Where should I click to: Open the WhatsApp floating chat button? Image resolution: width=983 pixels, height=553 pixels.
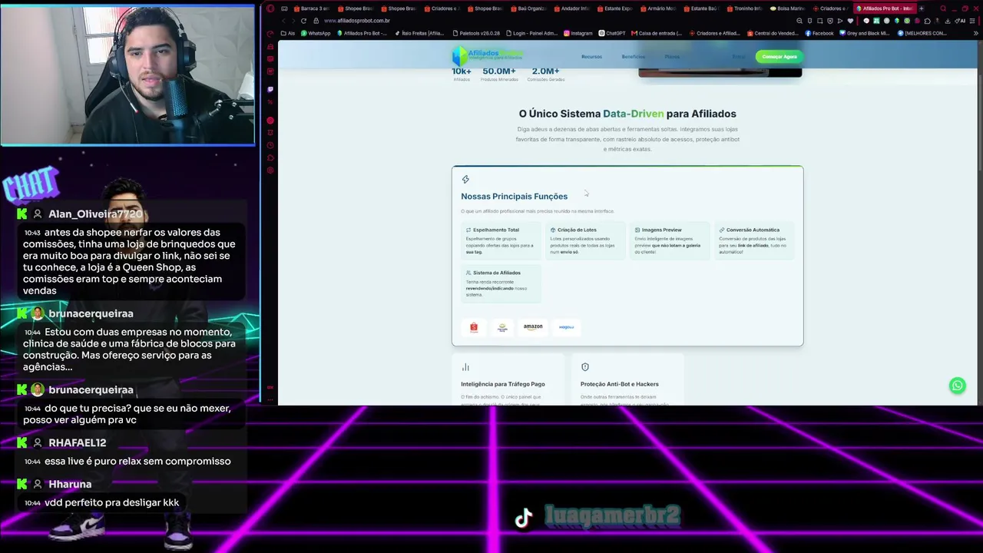pyautogui.click(x=957, y=386)
